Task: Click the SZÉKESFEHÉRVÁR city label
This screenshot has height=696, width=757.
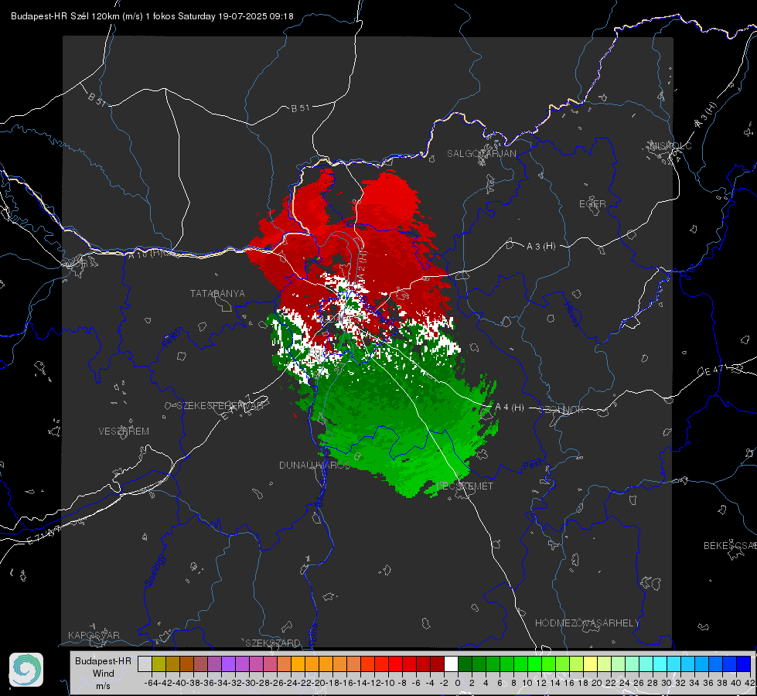Action: pos(220,406)
